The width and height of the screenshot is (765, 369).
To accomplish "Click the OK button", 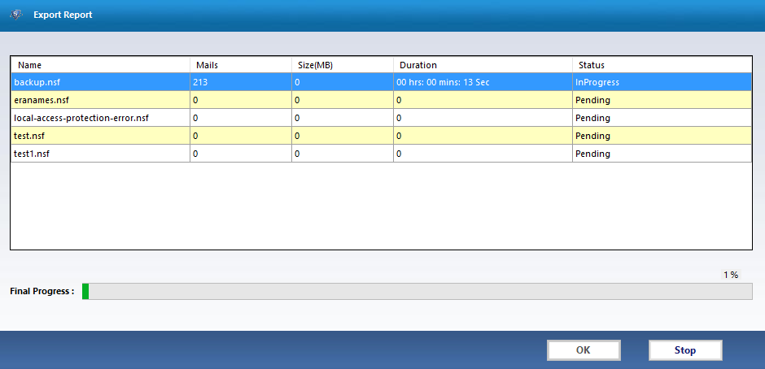I will 584,350.
